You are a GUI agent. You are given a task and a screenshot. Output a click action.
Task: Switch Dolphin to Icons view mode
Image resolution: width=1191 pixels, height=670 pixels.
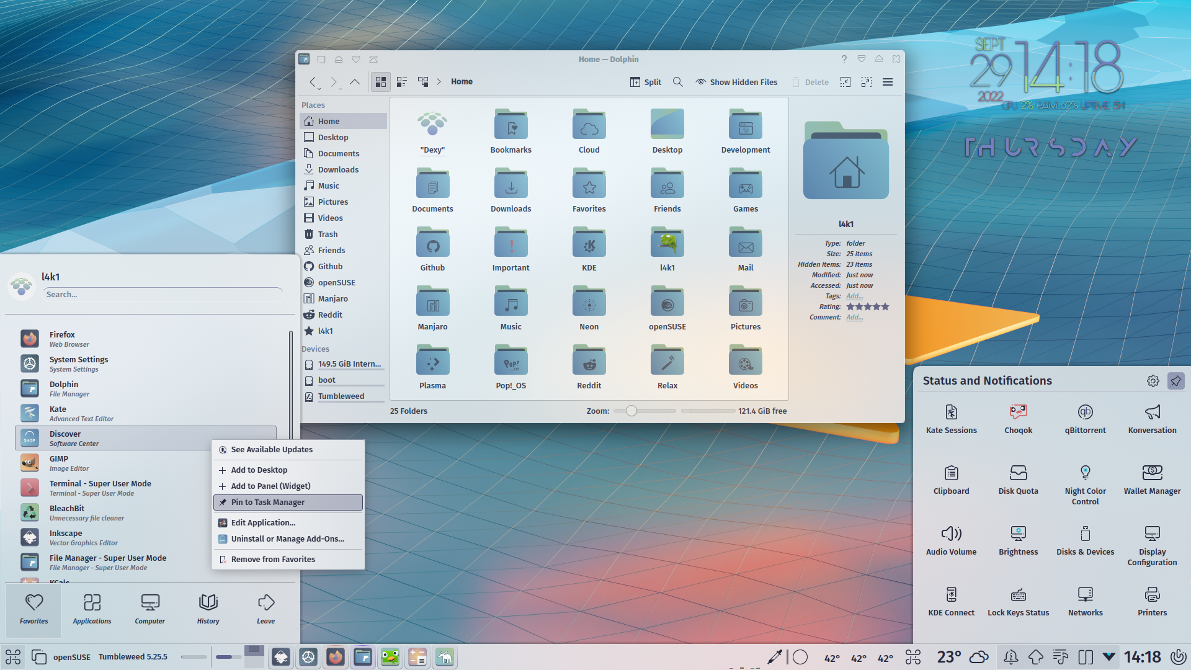tap(381, 82)
